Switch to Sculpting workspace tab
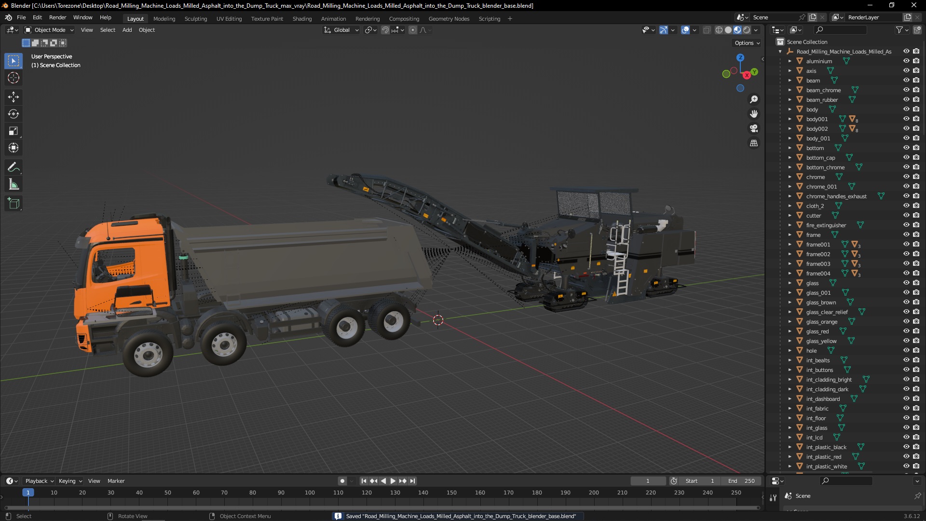This screenshot has width=926, height=521. [196, 19]
